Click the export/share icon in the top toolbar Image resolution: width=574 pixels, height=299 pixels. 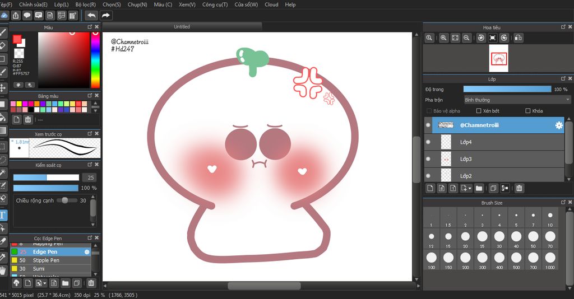(16, 15)
